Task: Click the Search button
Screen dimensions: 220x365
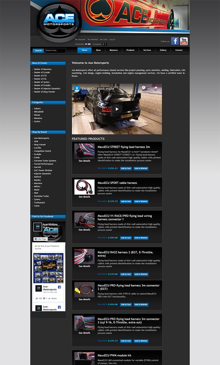Action: [x=38, y=51]
